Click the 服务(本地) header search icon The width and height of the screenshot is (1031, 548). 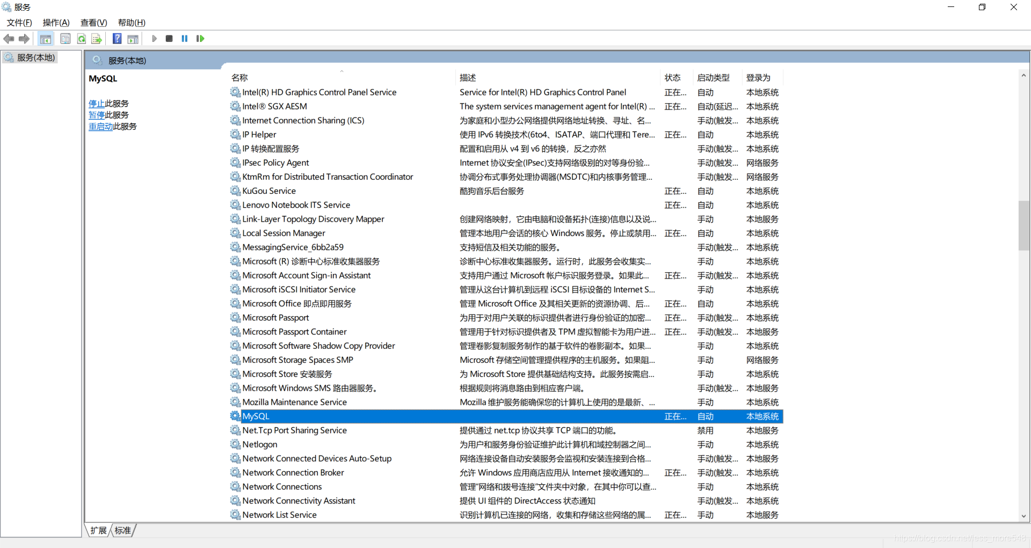point(97,60)
